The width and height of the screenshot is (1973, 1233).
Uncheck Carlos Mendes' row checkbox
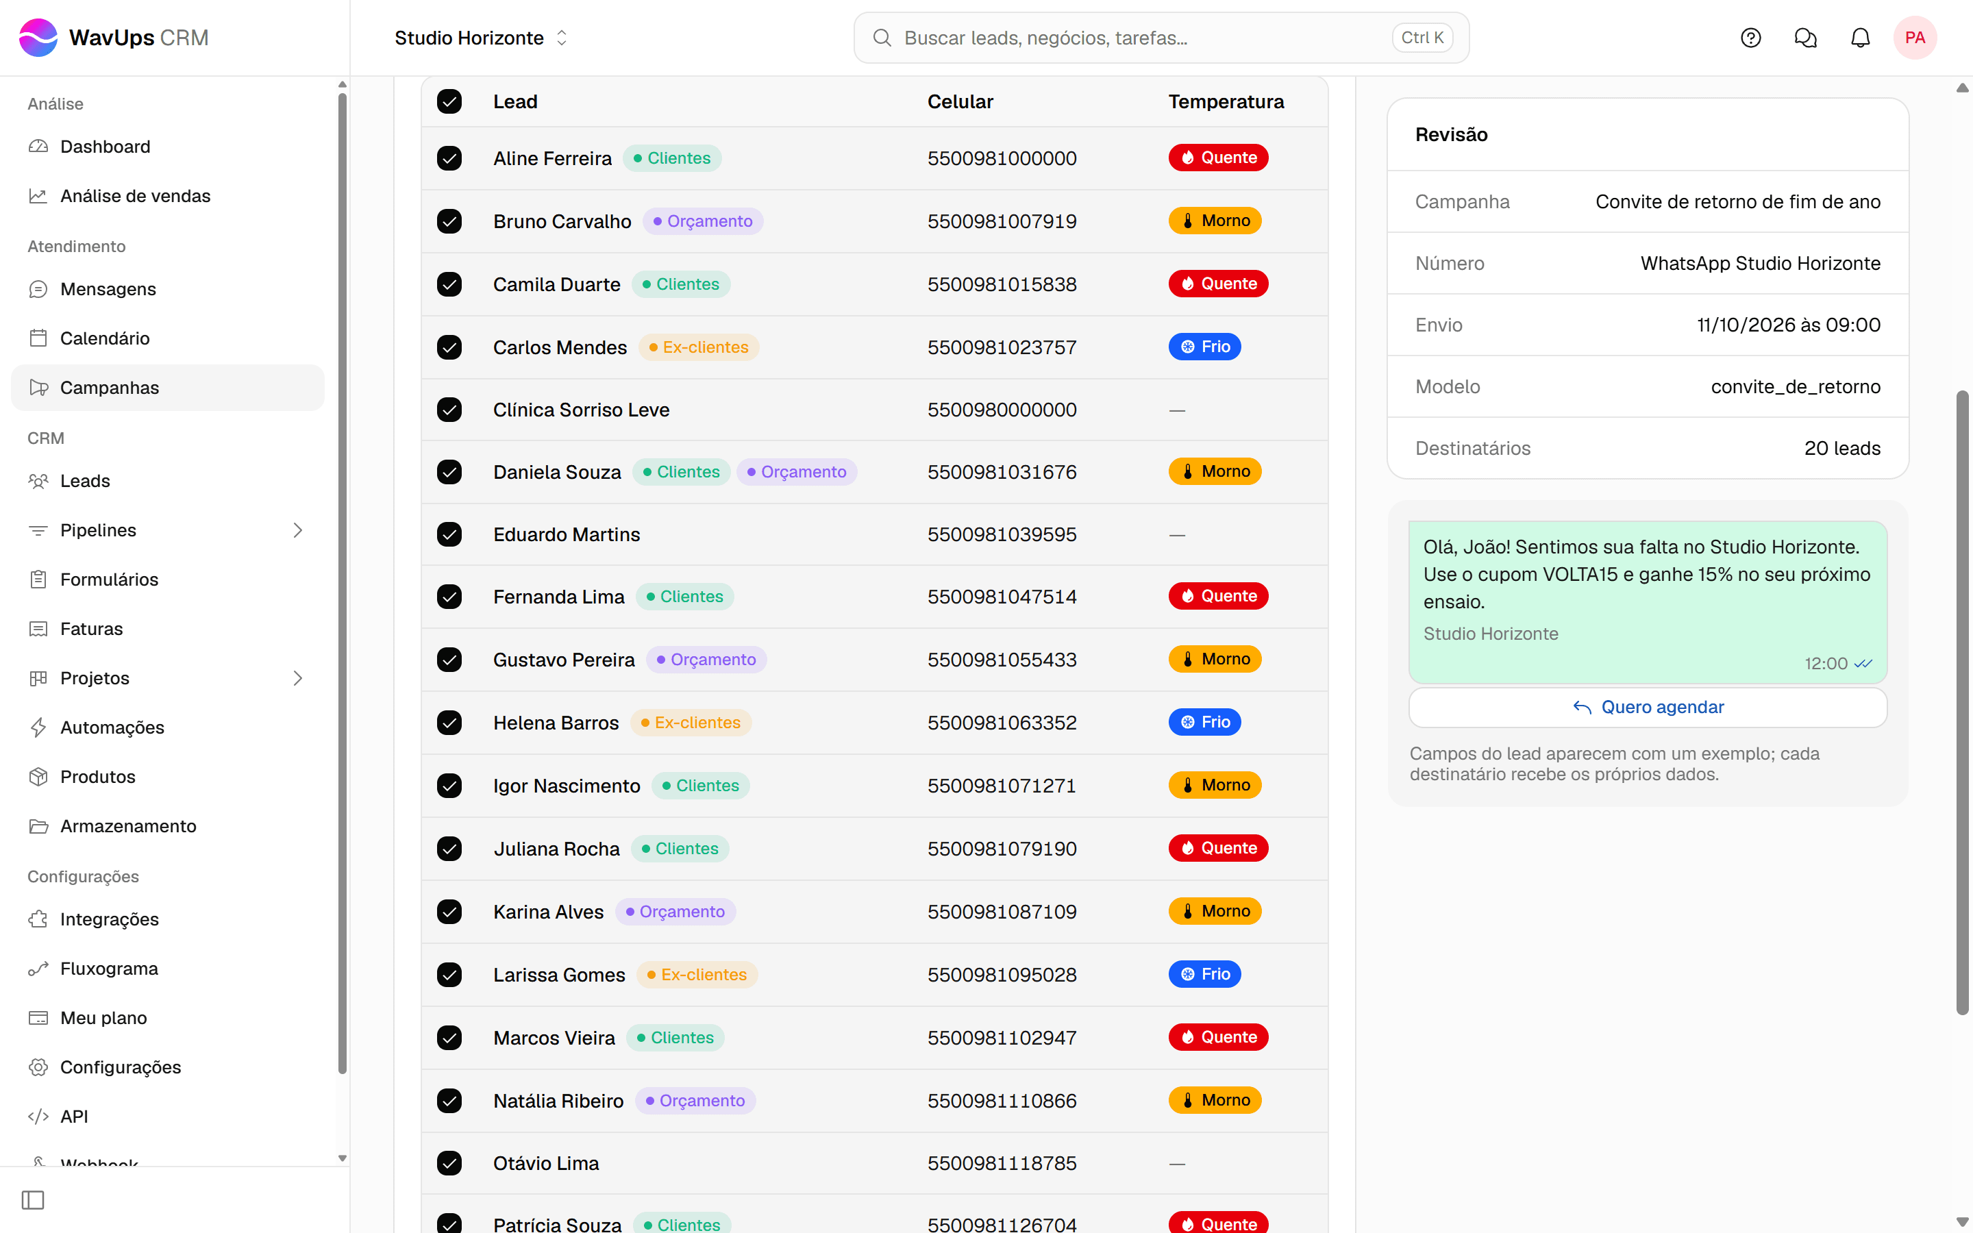449,347
